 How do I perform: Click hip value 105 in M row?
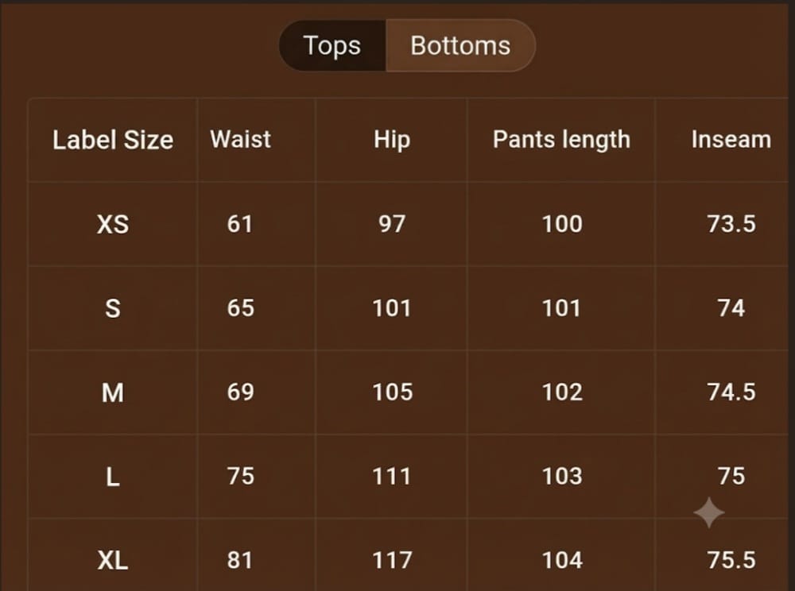point(393,392)
